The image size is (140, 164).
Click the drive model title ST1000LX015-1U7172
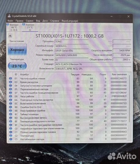tap(58, 36)
